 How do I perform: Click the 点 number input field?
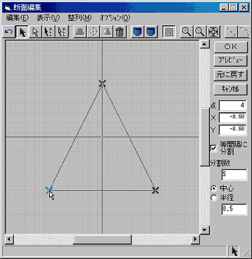point(232,106)
